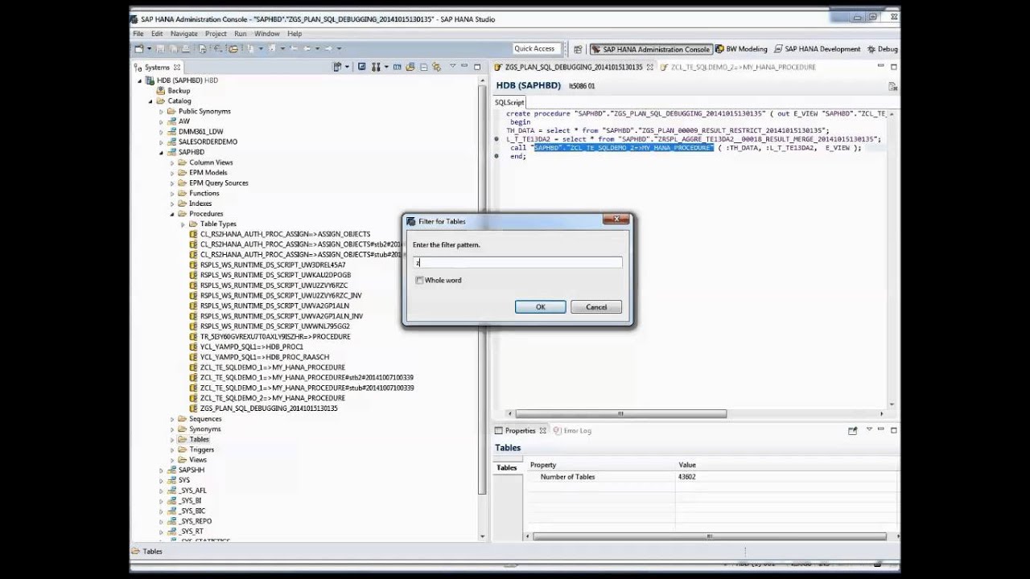
Task: Collapse the Catalog folder
Action: 150,101
